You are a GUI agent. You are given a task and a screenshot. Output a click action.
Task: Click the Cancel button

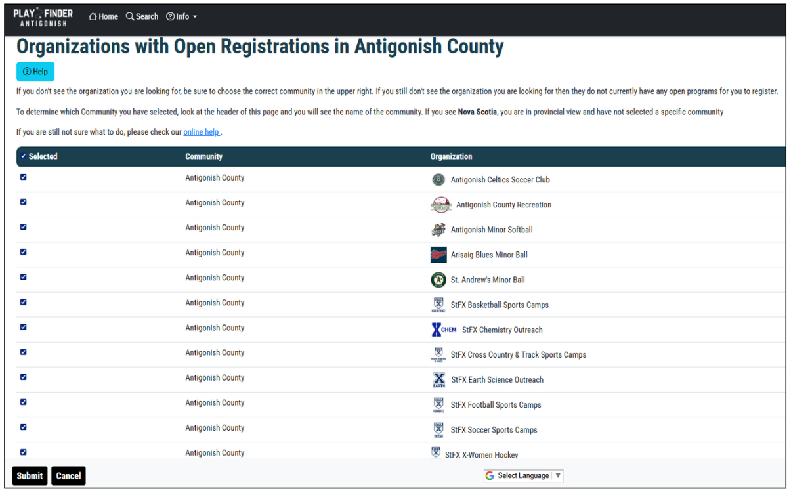click(68, 476)
